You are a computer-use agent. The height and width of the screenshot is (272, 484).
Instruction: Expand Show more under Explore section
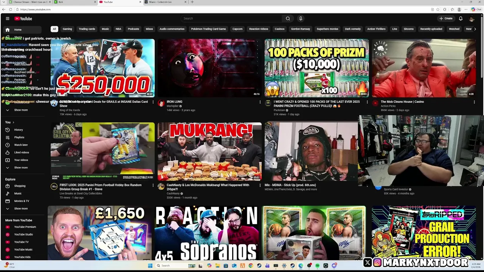[x=23, y=209]
